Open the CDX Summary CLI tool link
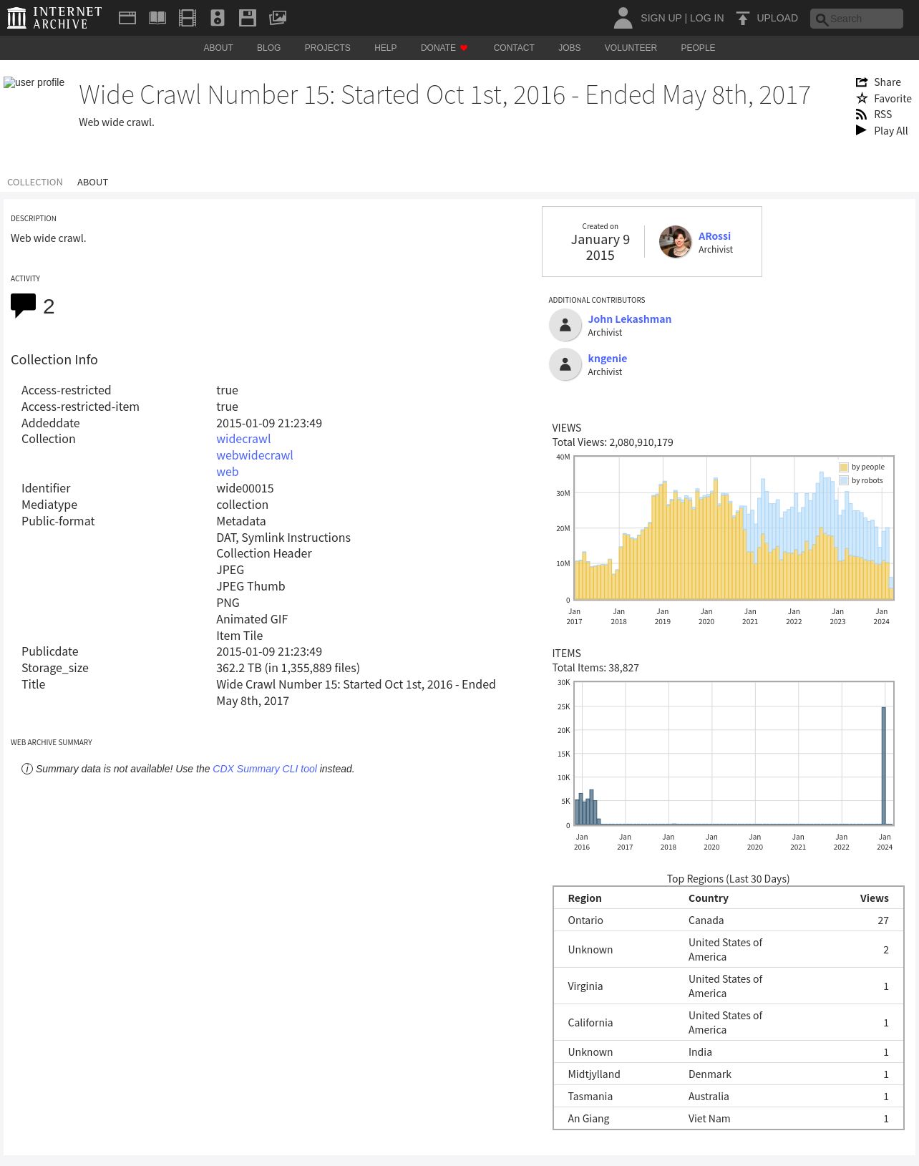The image size is (919, 1166). 265,769
